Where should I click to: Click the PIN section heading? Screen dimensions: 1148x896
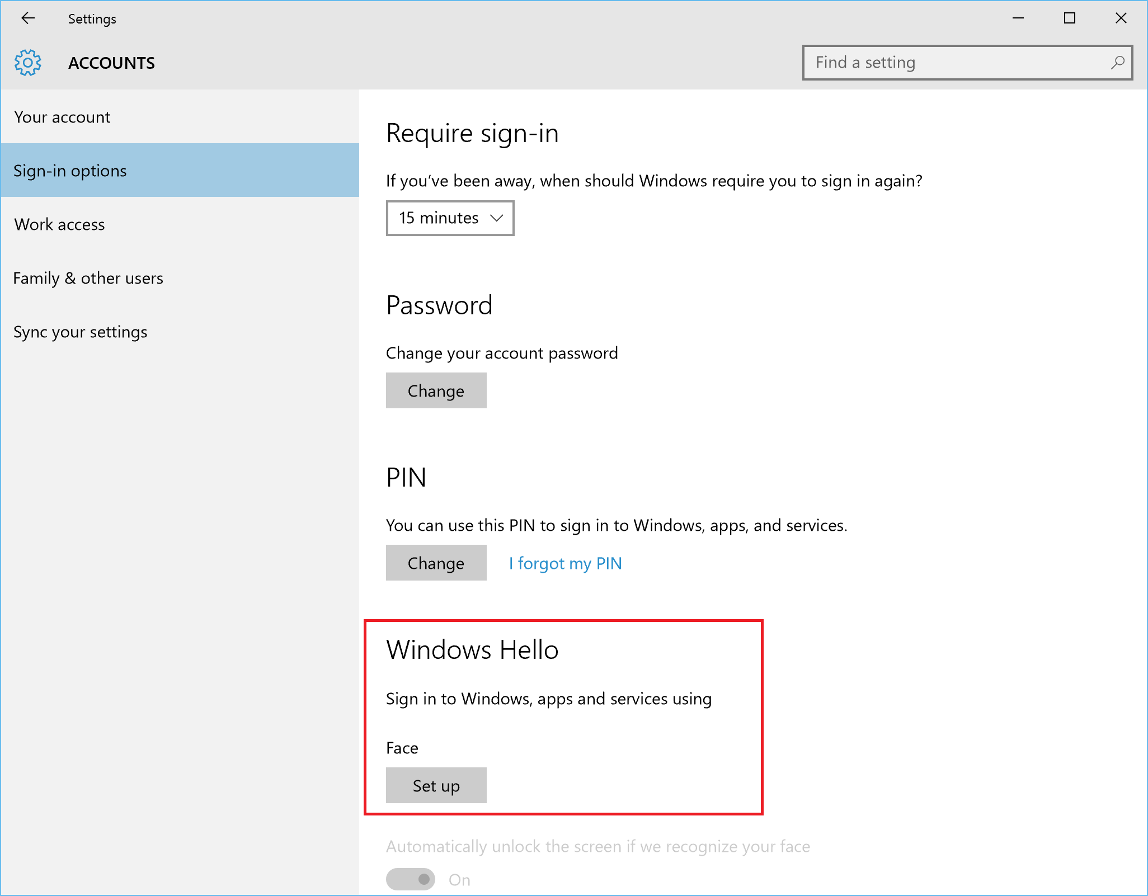[x=406, y=478]
